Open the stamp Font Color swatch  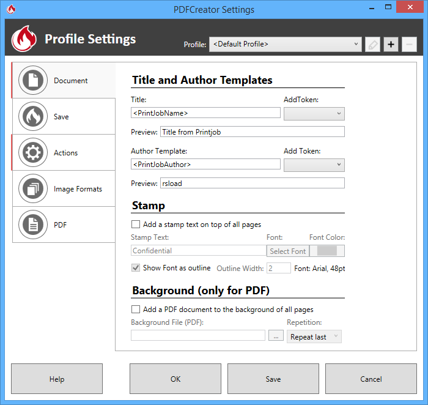pos(327,251)
